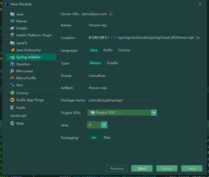Choose Gradle project type
The image size is (209, 177).
click(112, 63)
